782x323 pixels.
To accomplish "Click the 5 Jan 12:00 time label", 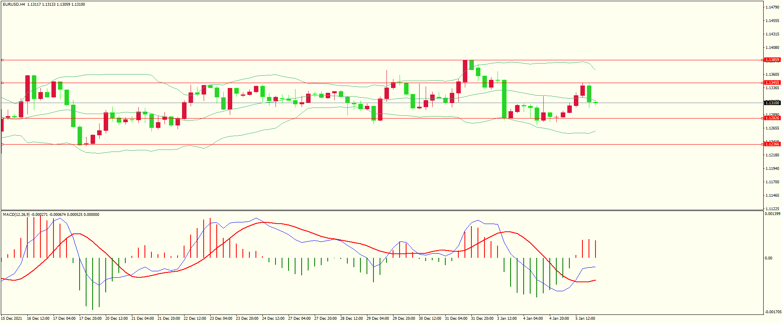I will click(x=585, y=319).
